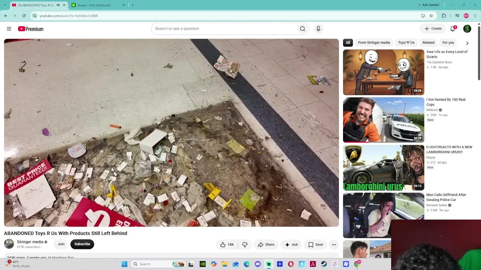Open Opera browser from taskbar
481x270 pixels.
pos(291,264)
